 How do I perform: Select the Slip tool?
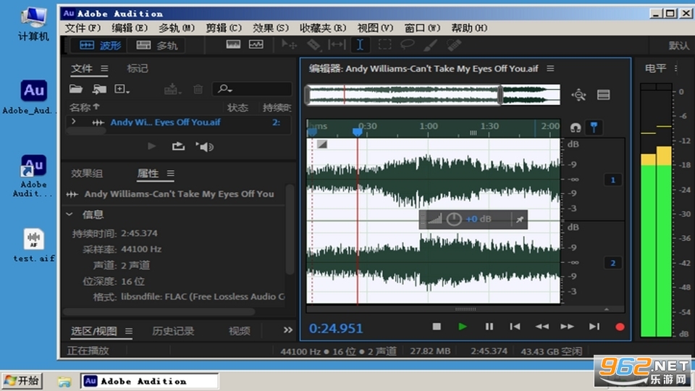pos(337,45)
